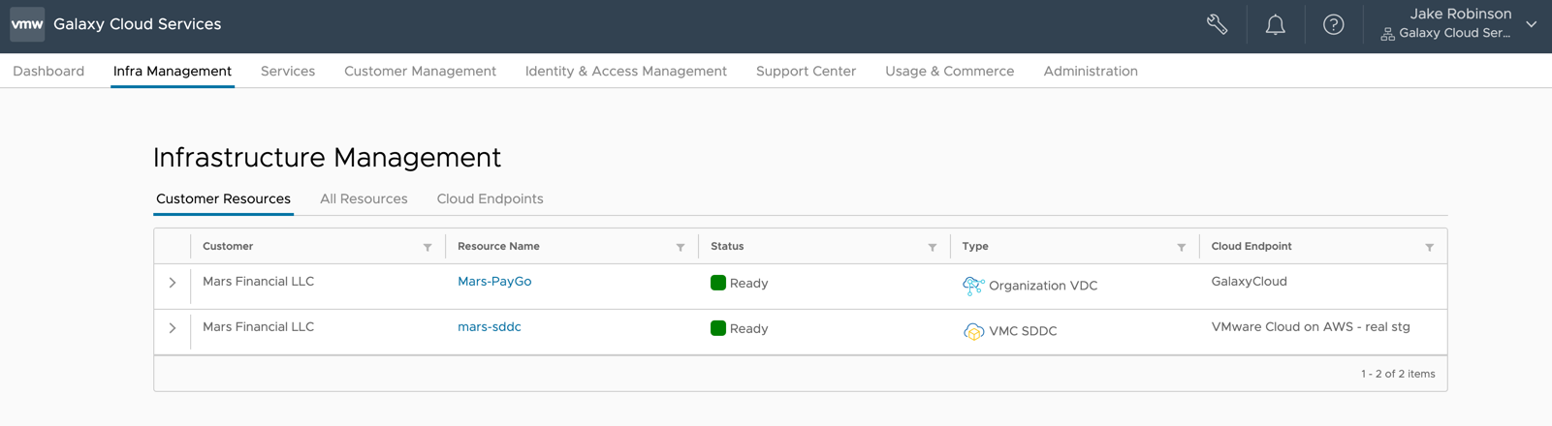
Task: Click the Organization VDC type icon
Action: pos(973,285)
